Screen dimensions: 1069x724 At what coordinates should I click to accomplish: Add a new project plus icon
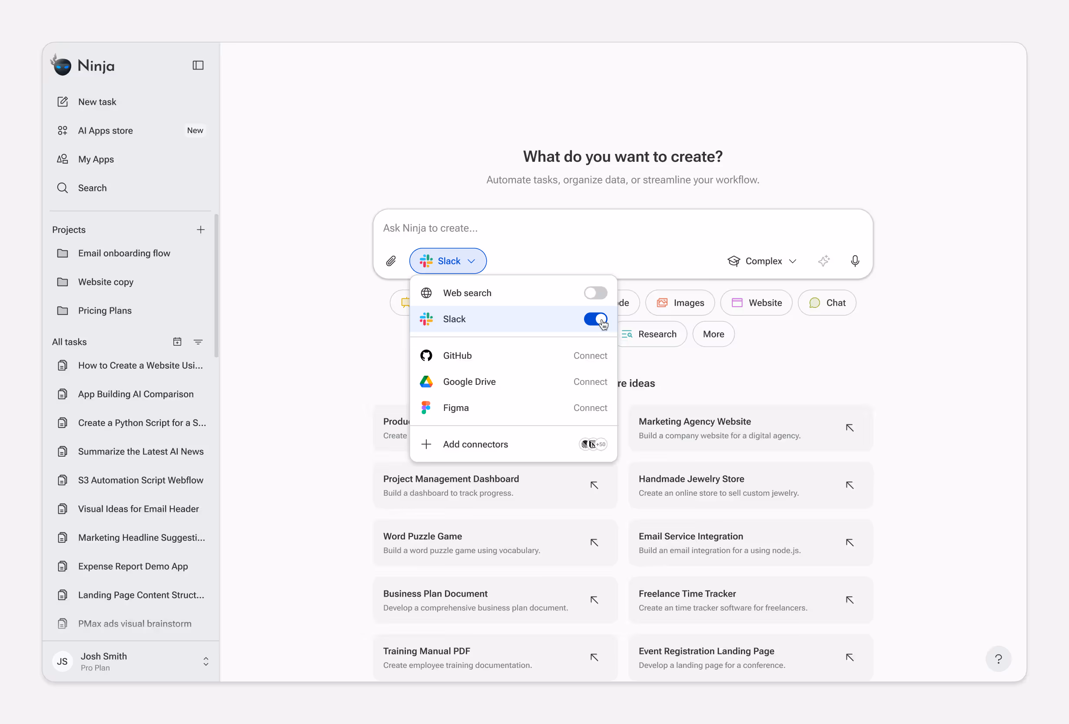point(201,230)
